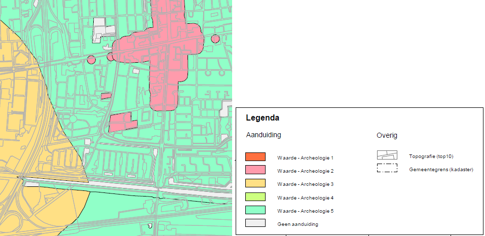Select the 'Waarde - Archeologie 2' label
The width and height of the screenshot is (485, 236).
[x=305, y=171]
